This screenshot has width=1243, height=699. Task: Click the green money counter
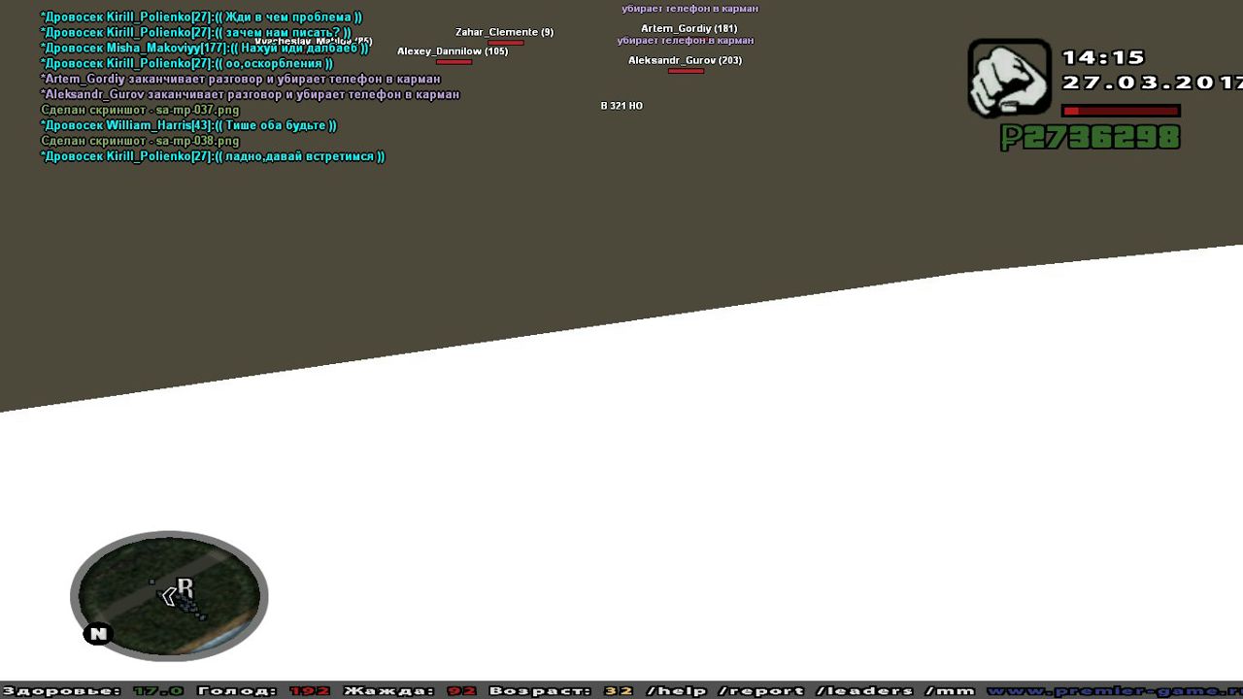click(1091, 138)
